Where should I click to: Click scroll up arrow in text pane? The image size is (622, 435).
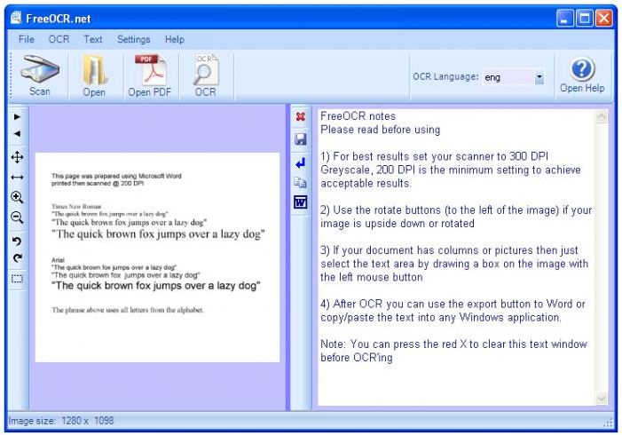[x=602, y=116]
